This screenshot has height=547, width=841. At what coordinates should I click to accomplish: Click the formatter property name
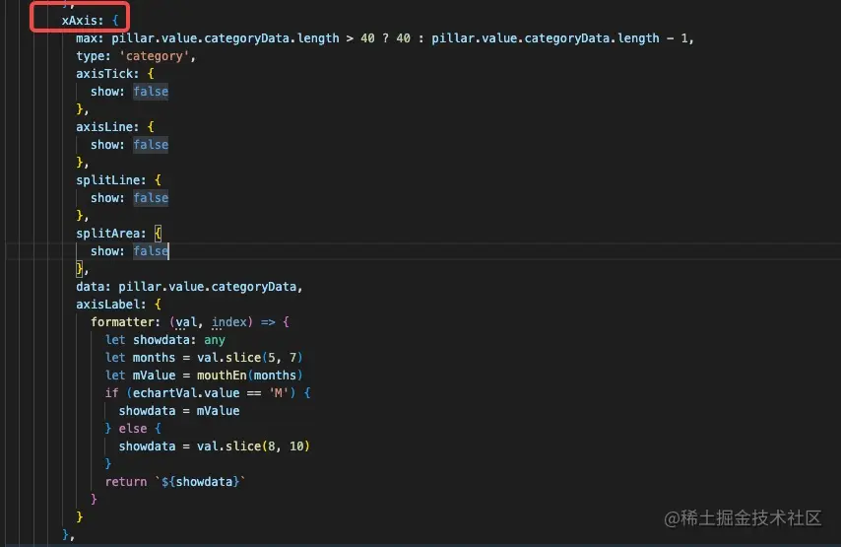coord(122,322)
